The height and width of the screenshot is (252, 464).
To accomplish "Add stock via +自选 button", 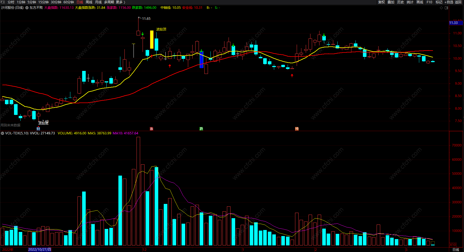I will 449,2.
